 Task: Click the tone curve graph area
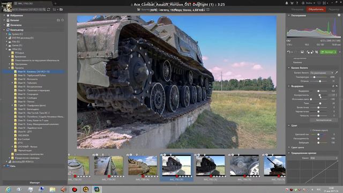click(313, 172)
